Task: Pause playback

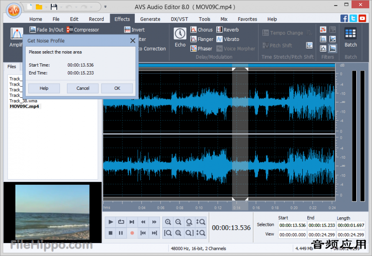Action: 121,233
